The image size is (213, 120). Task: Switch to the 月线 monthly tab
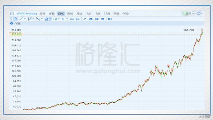click(79, 14)
